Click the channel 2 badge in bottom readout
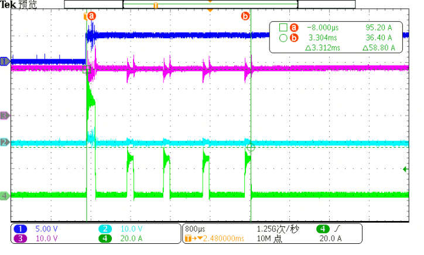 click(x=105, y=229)
